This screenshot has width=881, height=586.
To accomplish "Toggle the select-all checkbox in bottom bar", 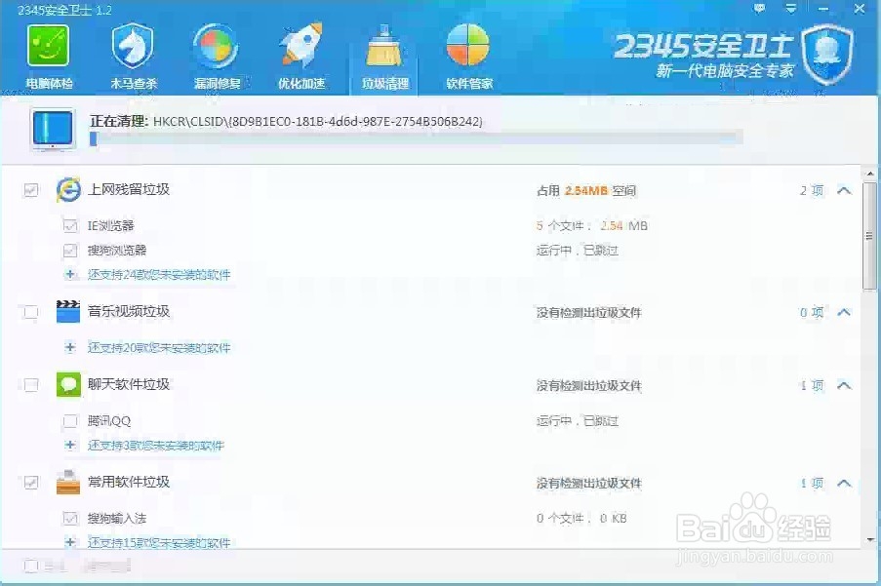I will pyautogui.click(x=31, y=566).
